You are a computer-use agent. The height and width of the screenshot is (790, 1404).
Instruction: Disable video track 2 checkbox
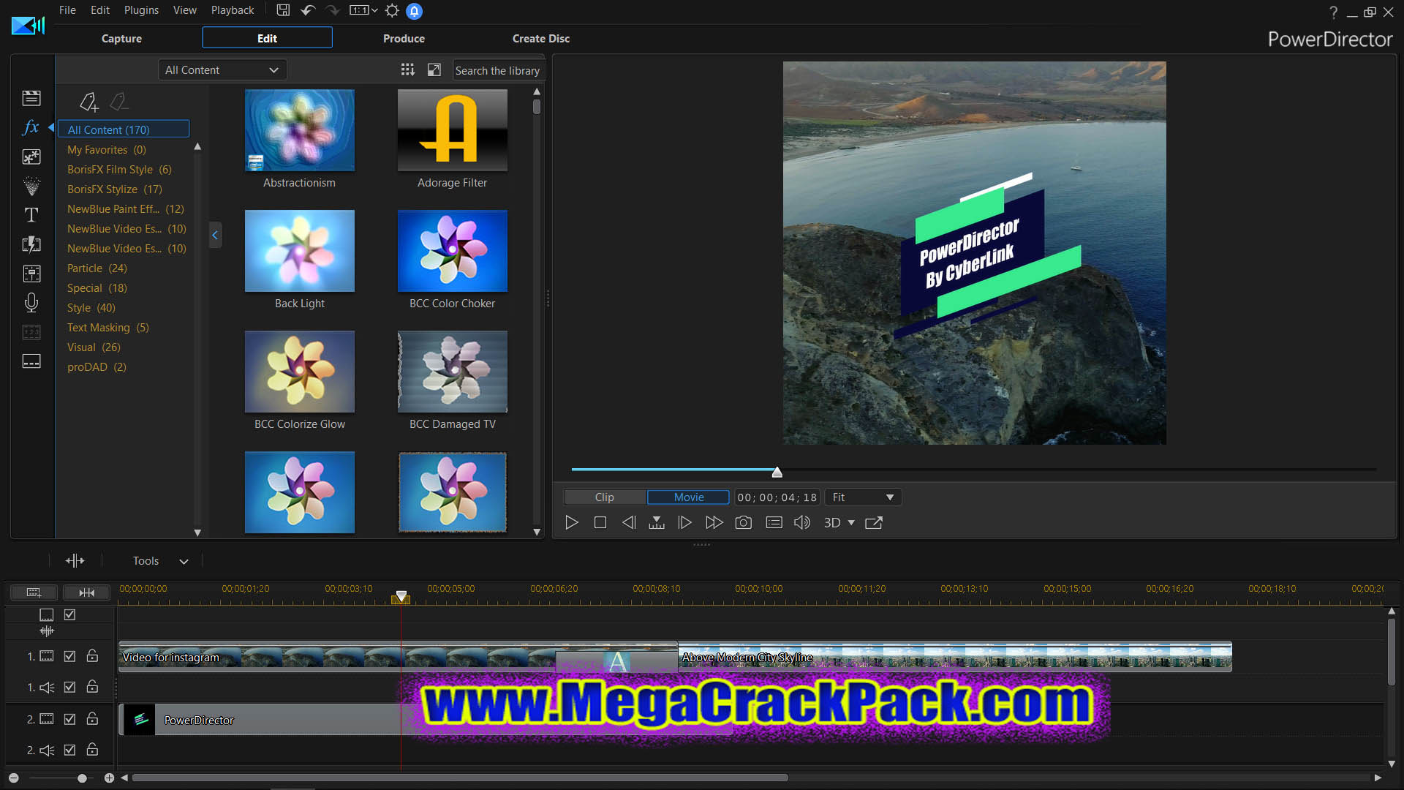coord(69,719)
